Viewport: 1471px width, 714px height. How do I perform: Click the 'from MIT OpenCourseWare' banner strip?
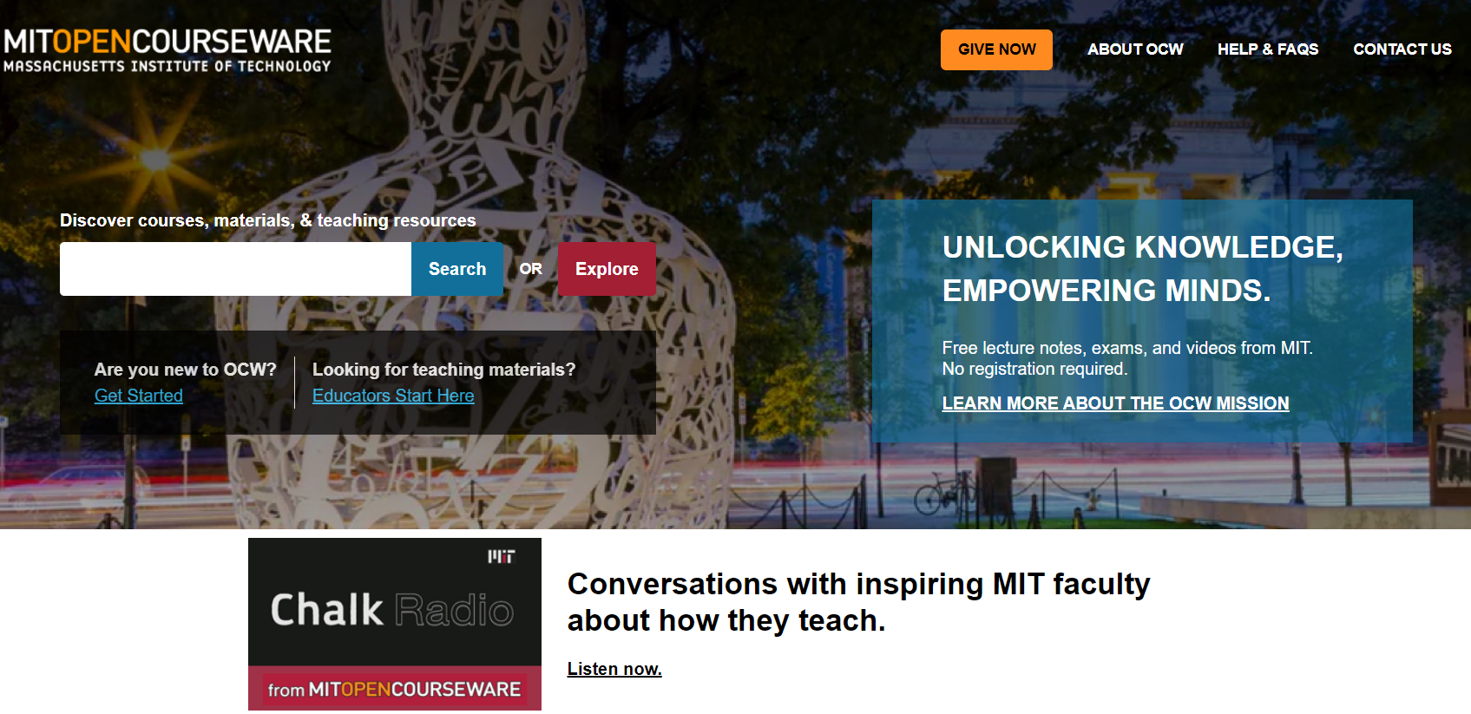[x=395, y=689]
